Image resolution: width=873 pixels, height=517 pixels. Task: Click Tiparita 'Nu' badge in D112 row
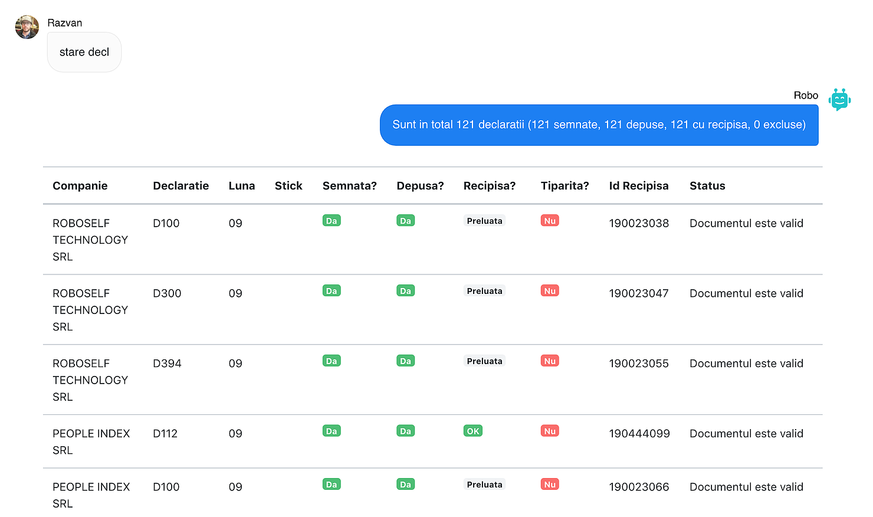pos(550,431)
